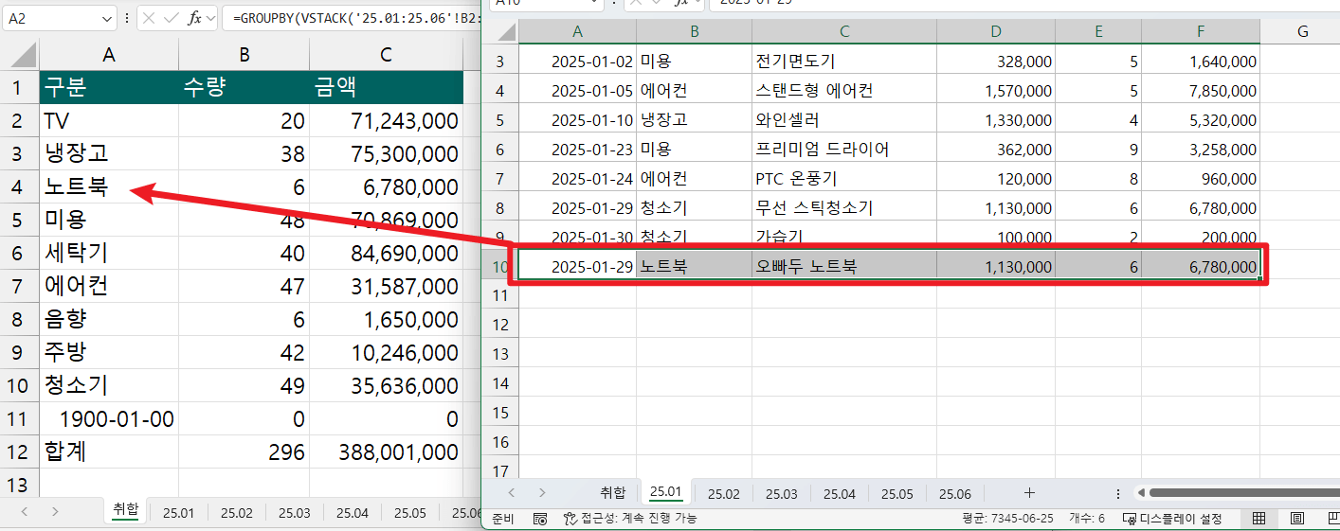
Task: Select cell 와인셀러
Action: (x=844, y=120)
